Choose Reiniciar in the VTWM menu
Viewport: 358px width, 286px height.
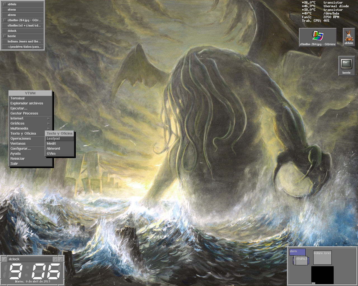(x=30, y=159)
